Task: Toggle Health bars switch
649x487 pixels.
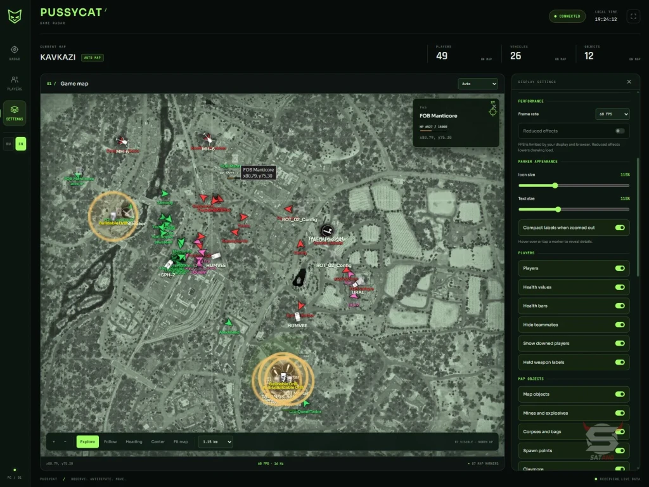Action: click(620, 306)
